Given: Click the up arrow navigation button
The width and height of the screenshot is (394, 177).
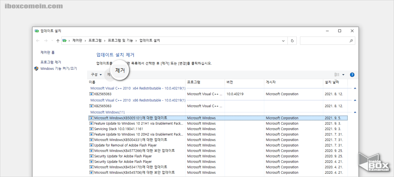Looking at the screenshot, I should tap(58, 41).
